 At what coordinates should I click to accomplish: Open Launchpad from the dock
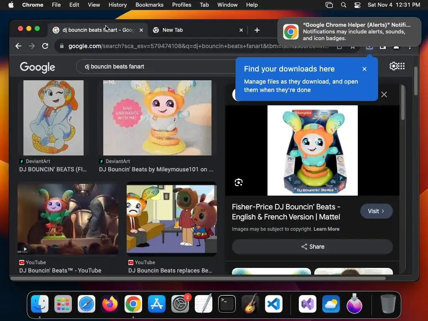[63, 304]
